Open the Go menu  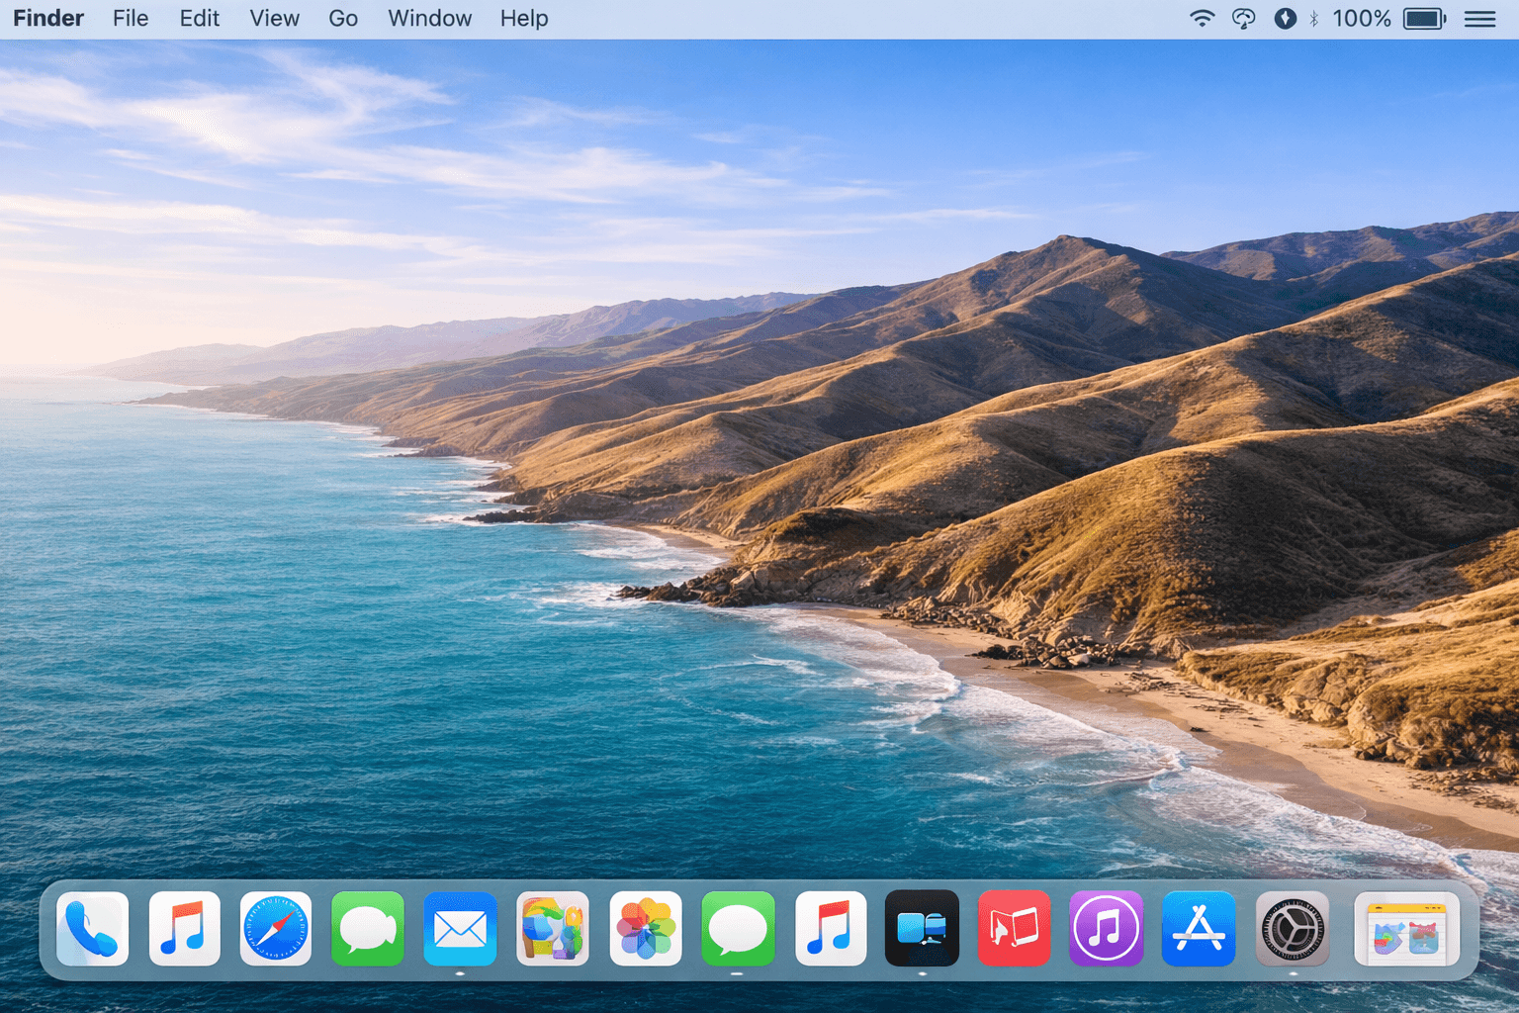point(343,18)
